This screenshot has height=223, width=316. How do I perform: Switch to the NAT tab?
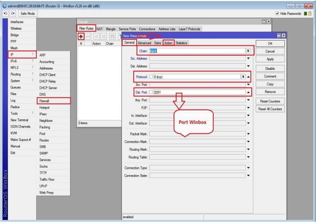click(x=99, y=29)
